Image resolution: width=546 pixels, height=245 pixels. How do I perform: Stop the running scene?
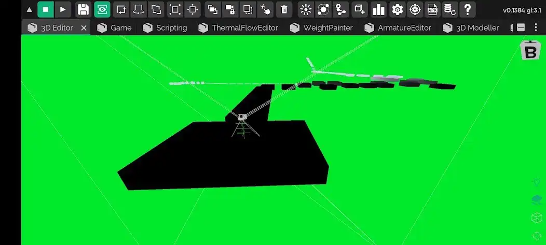pyautogui.click(x=46, y=9)
